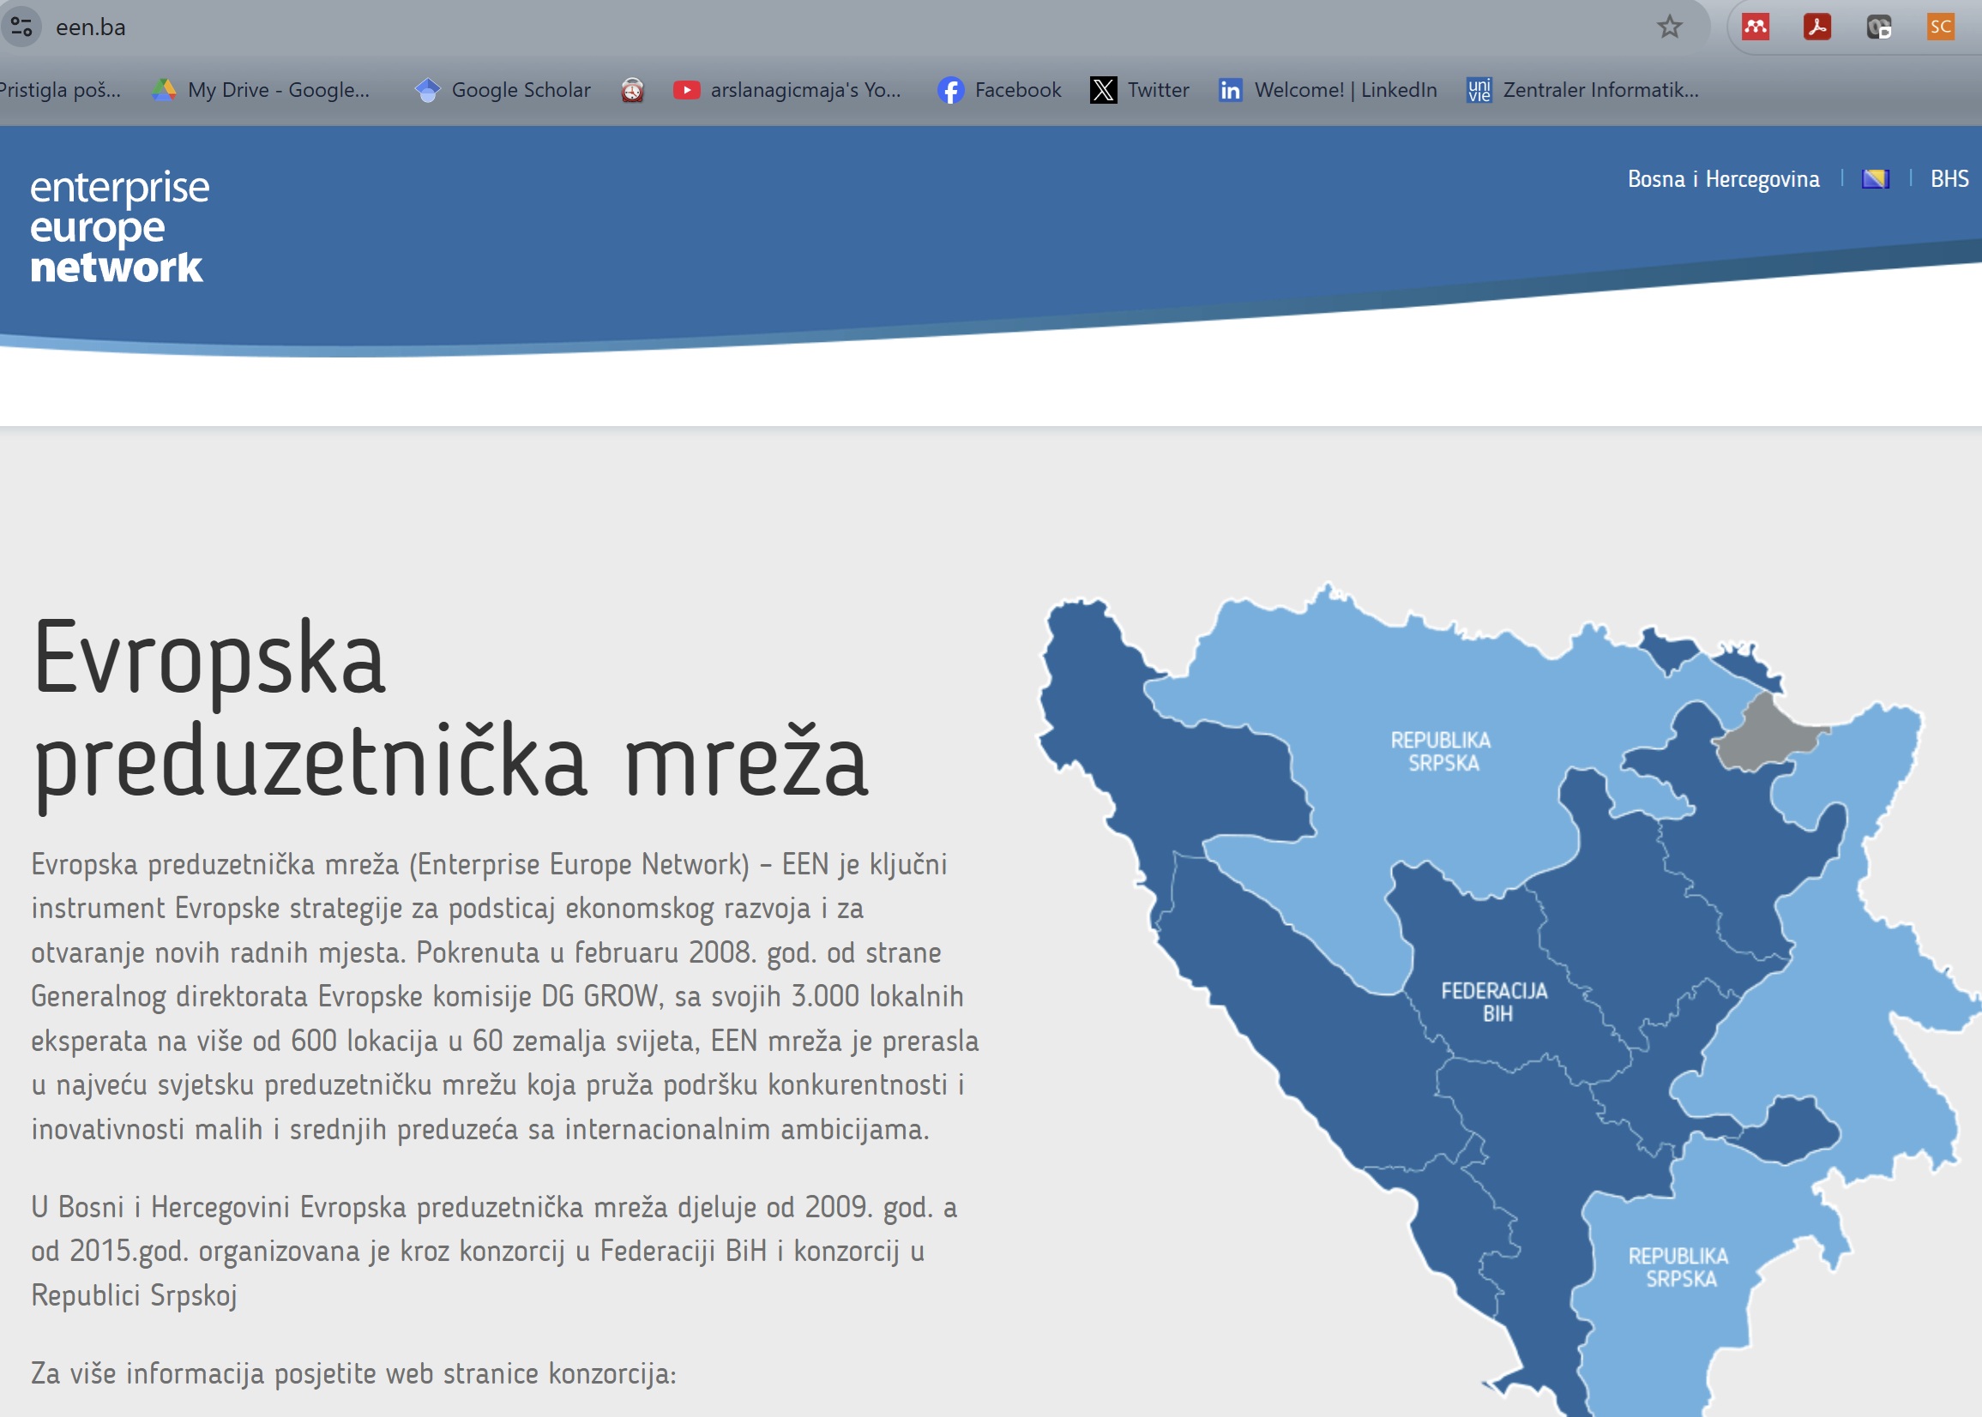The height and width of the screenshot is (1417, 1982).
Task: Open Zentraler Informatik bookmark
Action: click(x=1582, y=90)
